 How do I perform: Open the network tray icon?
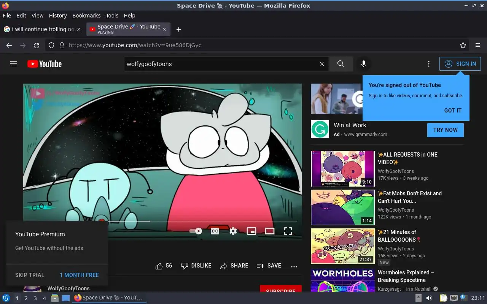coord(454,298)
